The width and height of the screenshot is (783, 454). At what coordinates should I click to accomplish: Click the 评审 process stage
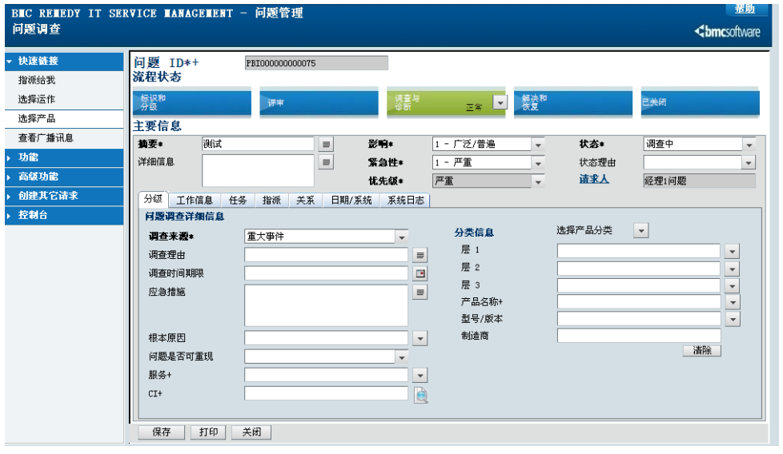319,102
